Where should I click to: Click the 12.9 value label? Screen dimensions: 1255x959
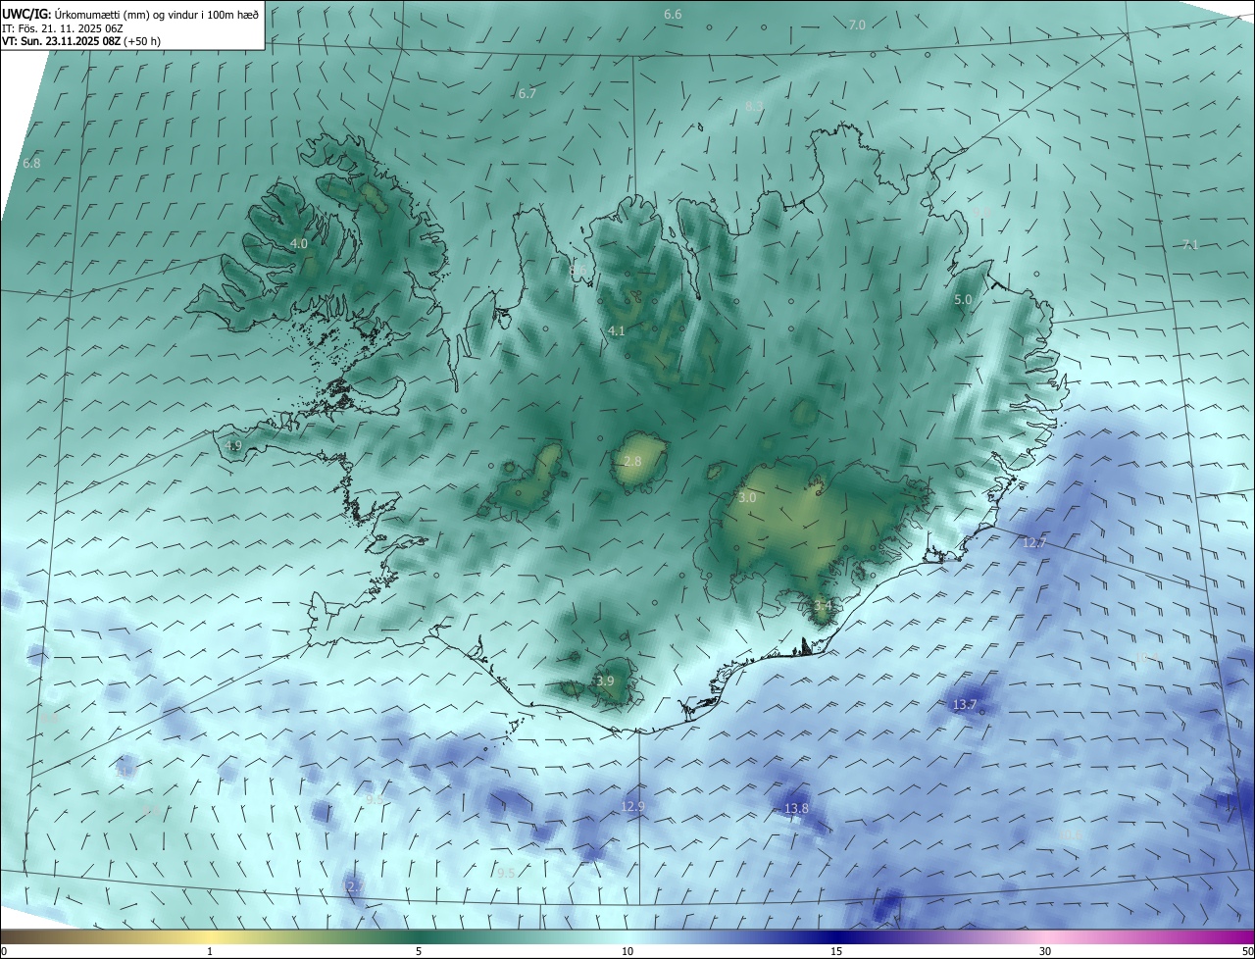tap(633, 807)
